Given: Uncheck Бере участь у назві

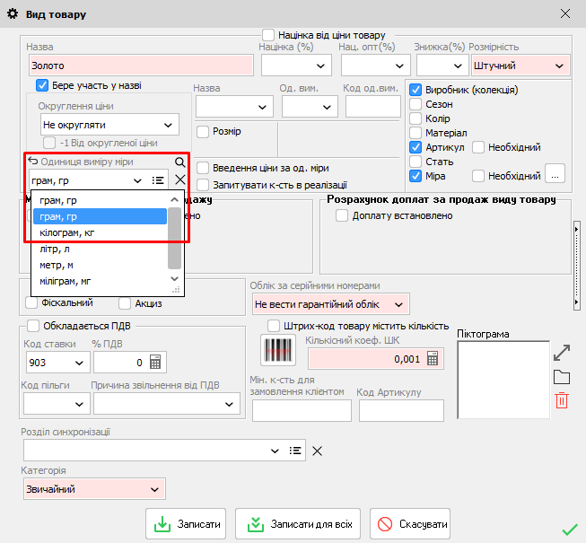Looking at the screenshot, I should [41, 85].
